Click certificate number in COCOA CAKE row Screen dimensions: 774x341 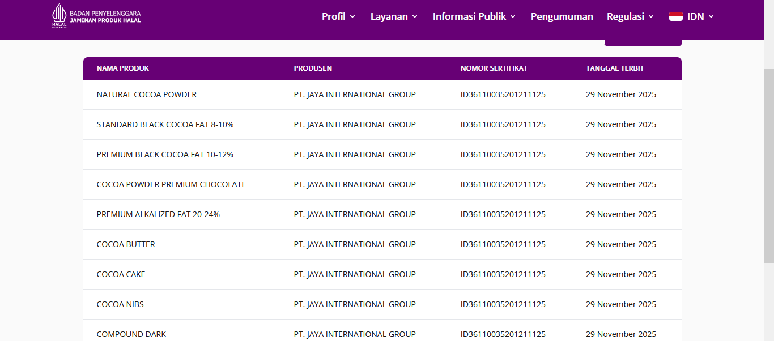click(503, 274)
